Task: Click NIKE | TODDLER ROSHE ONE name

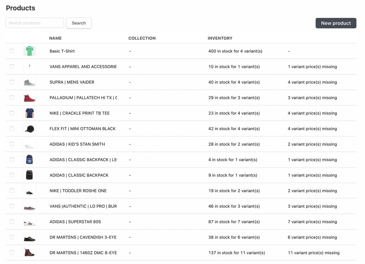Action: (78, 191)
